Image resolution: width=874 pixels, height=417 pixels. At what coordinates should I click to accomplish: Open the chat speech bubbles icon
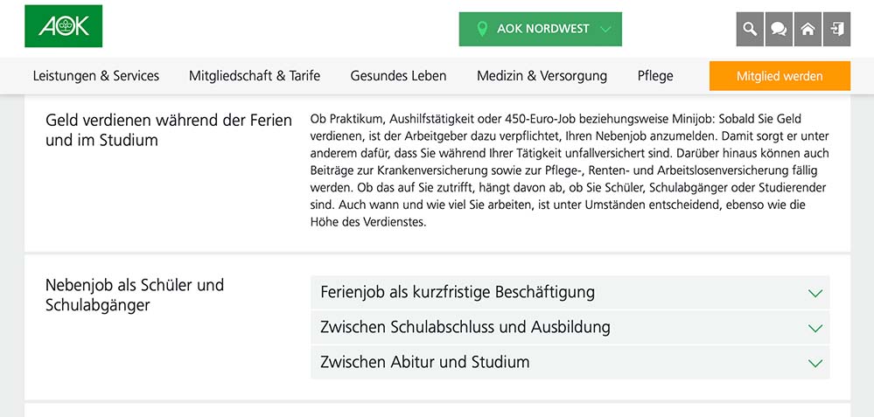tap(779, 29)
